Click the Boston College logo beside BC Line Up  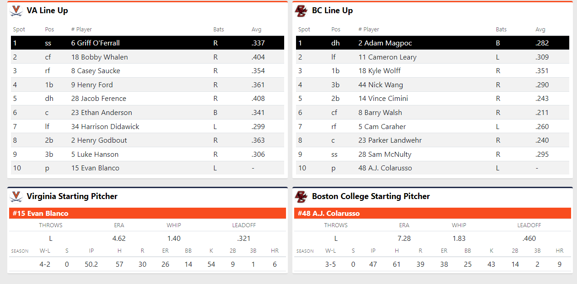pos(301,10)
